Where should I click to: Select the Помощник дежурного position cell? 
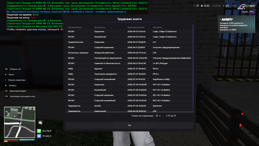pyautogui.click(x=105, y=74)
